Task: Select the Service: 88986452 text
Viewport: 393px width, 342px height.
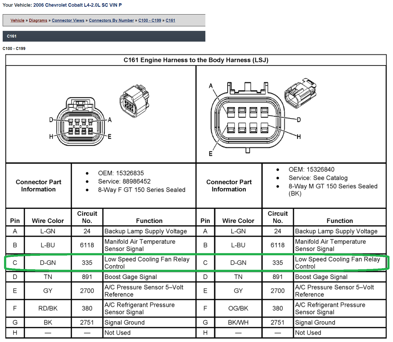Action: point(124,181)
